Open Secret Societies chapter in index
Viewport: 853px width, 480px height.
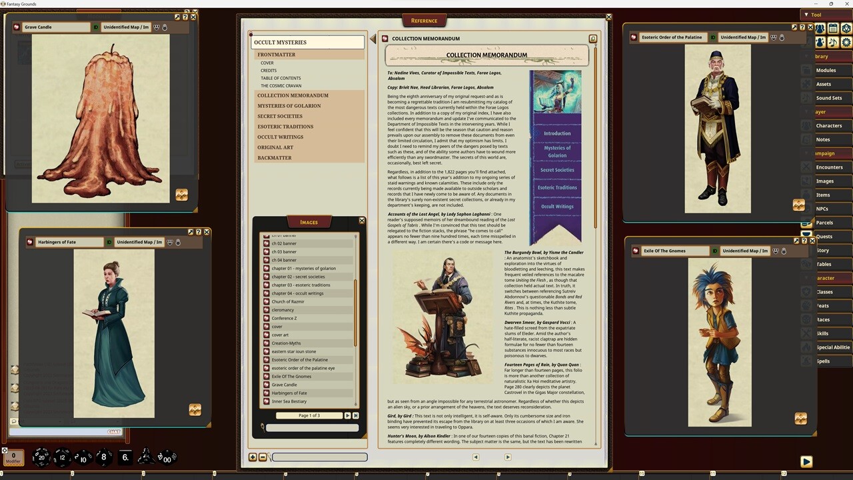280,116
